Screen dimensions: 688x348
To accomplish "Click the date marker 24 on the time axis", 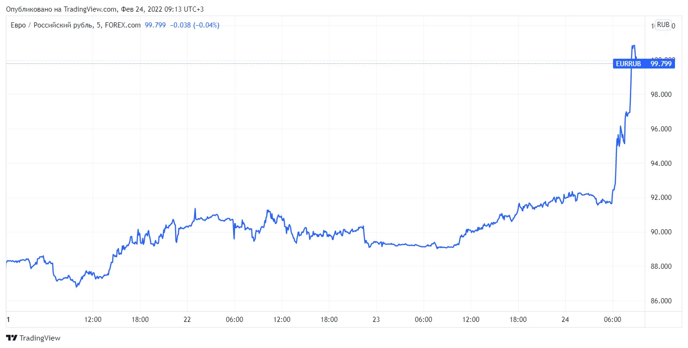I will pos(565,320).
